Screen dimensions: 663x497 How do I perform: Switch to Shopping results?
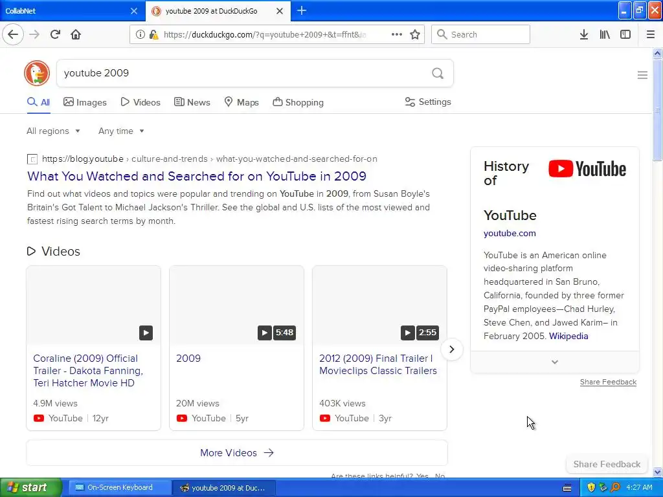[298, 102]
